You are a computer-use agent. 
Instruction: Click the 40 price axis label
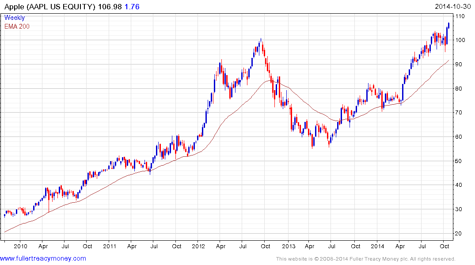click(x=458, y=185)
